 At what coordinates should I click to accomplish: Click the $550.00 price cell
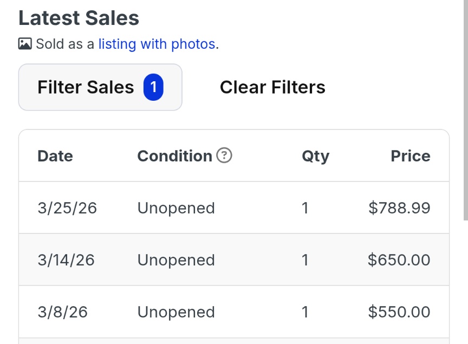[399, 312]
